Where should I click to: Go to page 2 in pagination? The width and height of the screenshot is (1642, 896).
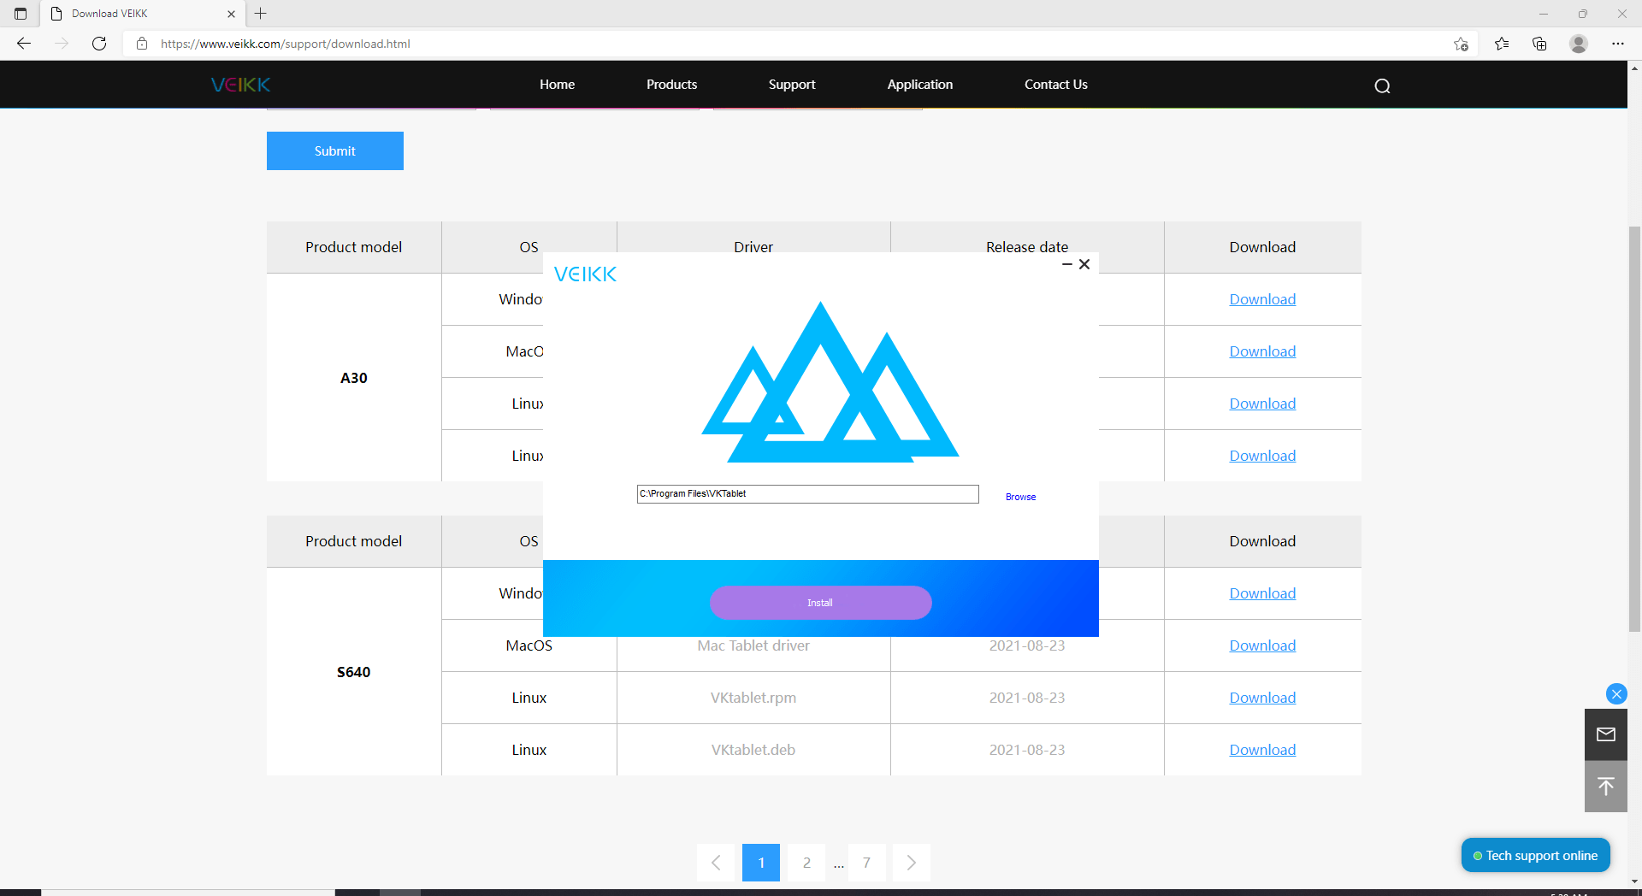coord(806,863)
